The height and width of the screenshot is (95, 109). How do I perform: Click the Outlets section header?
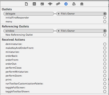pos(7,9)
